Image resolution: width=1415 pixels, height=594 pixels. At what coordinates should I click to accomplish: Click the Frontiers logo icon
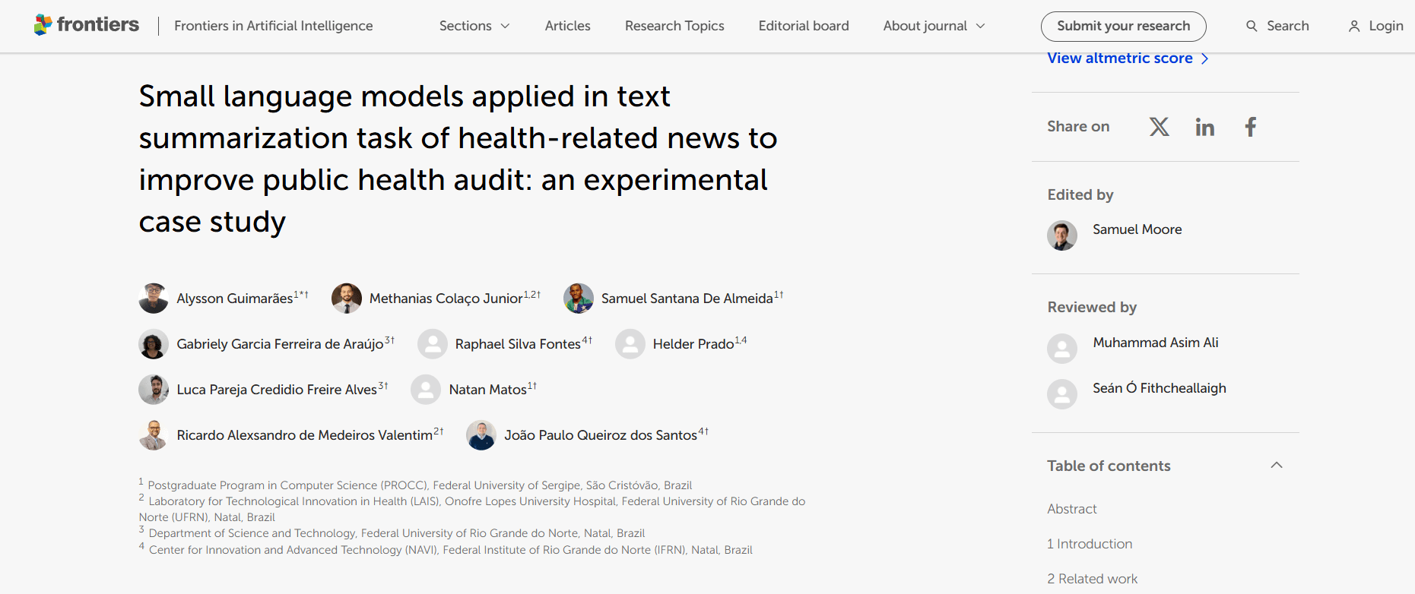43,25
